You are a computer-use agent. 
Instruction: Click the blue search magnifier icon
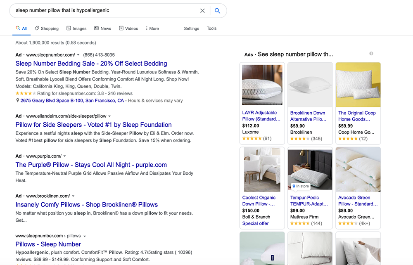click(217, 11)
